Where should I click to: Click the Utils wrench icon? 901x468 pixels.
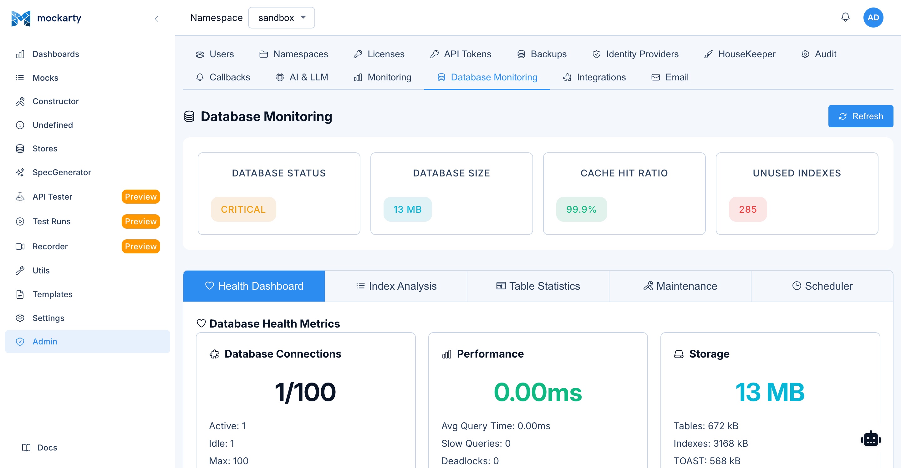point(20,270)
